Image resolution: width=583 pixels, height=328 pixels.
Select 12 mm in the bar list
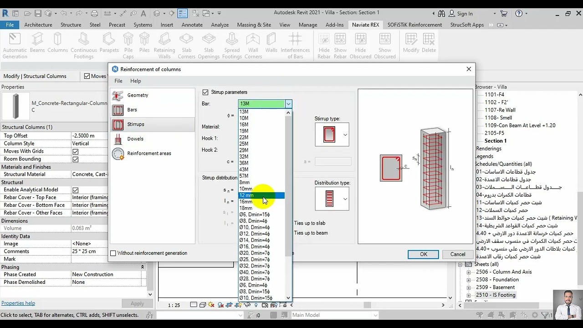[262, 195]
